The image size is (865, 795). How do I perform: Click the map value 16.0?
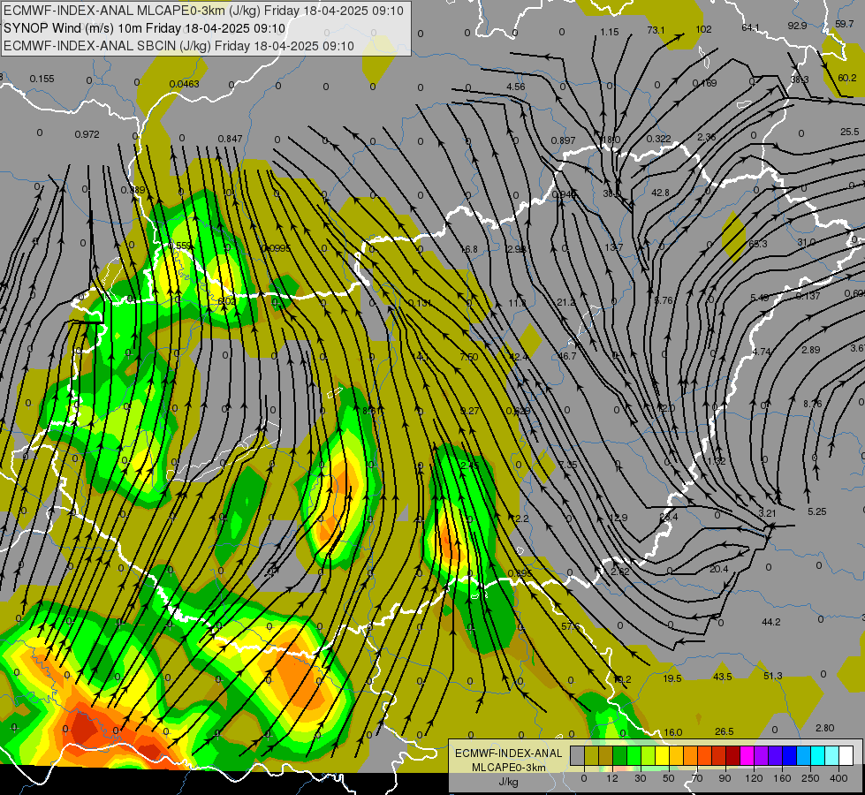coord(673,732)
